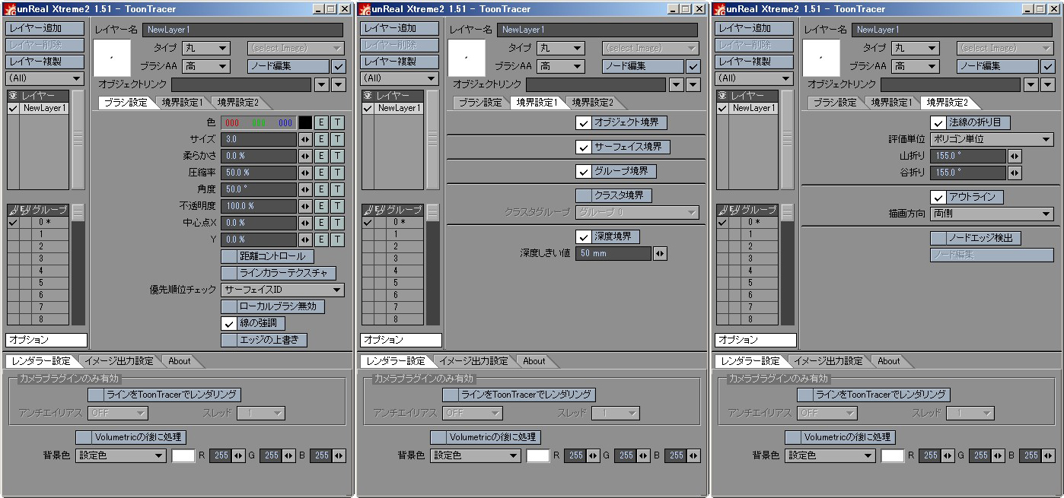Open the ブラシAA 高 dropdown in middle window
The width and height of the screenshot is (1064, 498).
pyautogui.click(x=561, y=66)
